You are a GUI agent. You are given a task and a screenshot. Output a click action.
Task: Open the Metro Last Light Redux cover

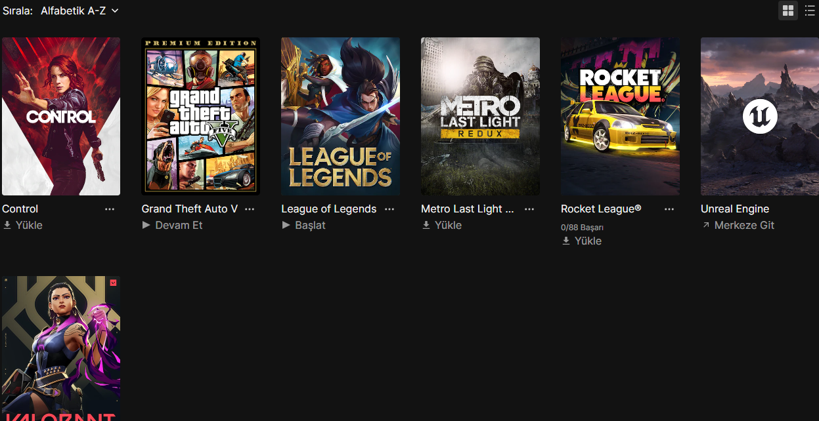coord(480,116)
